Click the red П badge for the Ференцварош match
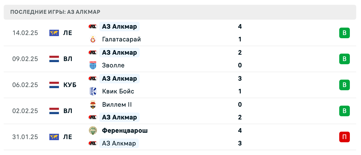 click(345, 137)
